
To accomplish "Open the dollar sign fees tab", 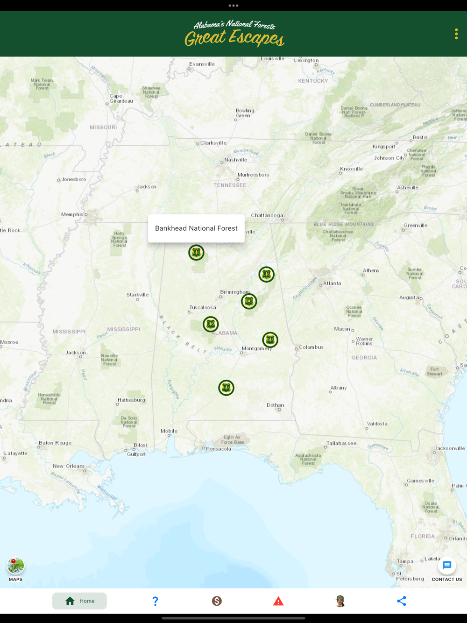I will [217, 601].
